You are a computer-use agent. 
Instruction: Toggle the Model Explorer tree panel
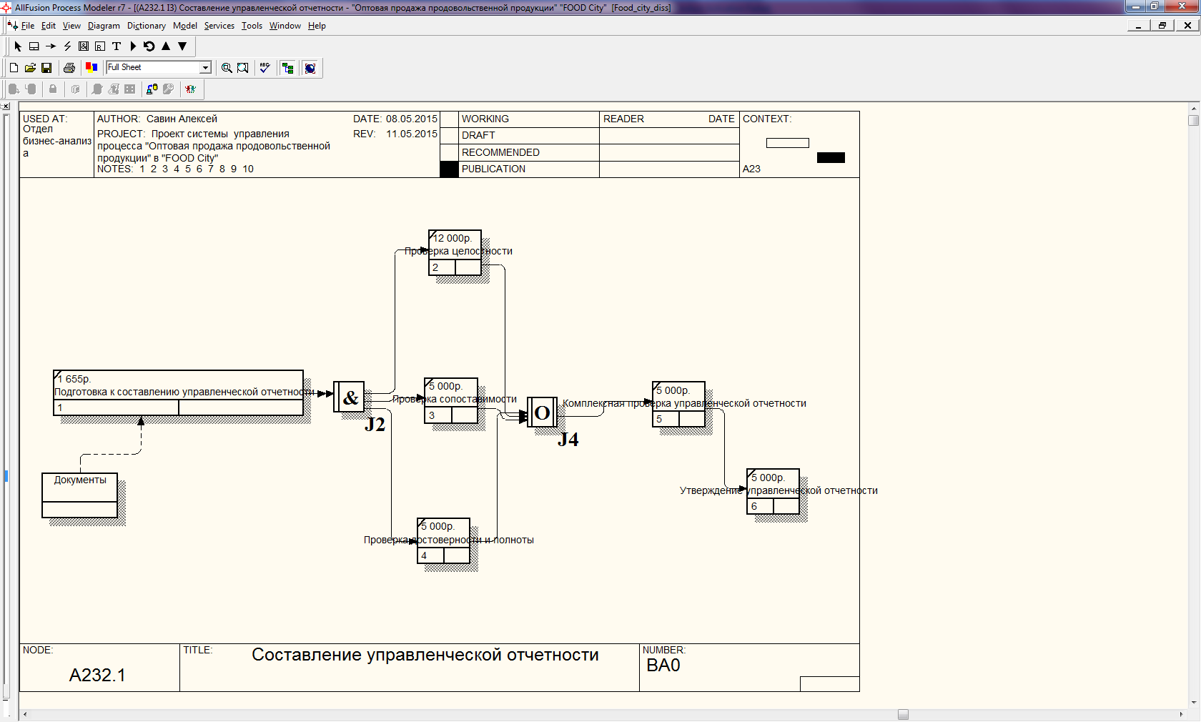pos(288,68)
